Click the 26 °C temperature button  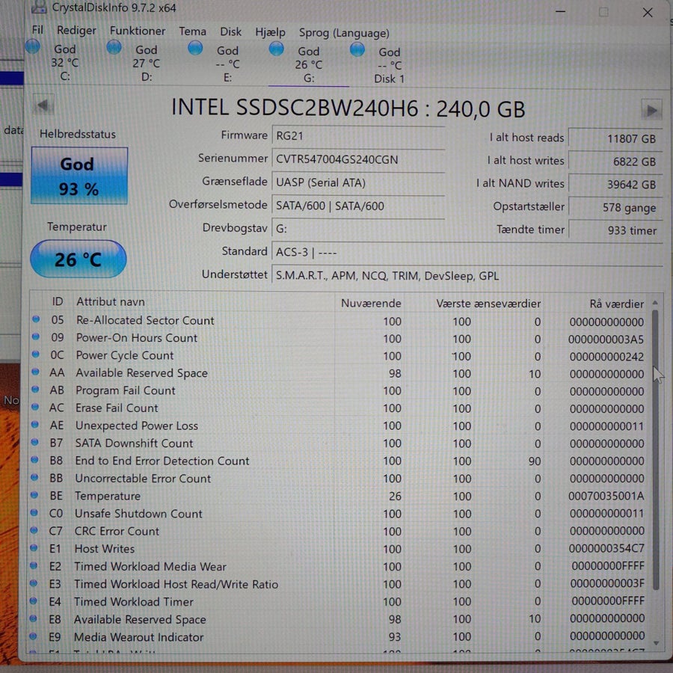coord(78,259)
